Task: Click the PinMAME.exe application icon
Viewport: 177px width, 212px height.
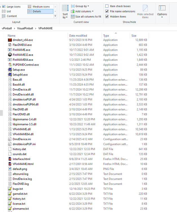Action: pyautogui.click(x=10, y=50)
